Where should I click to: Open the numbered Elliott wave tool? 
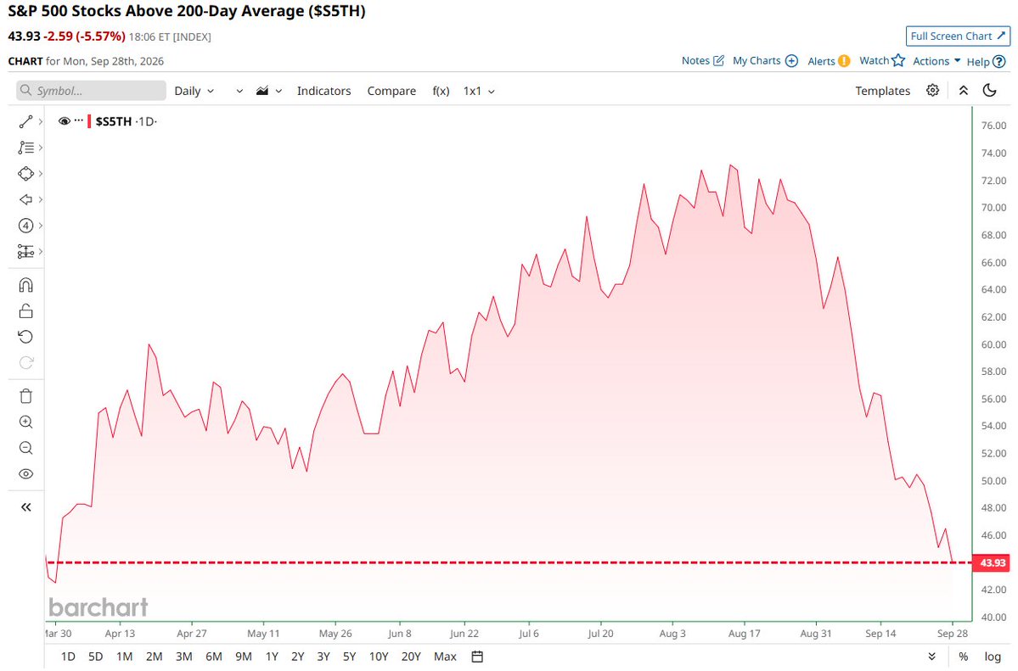[25, 225]
